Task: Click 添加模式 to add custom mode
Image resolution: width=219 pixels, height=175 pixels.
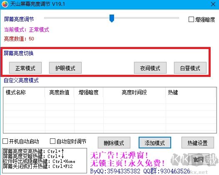Action: pyautogui.click(x=155, y=143)
